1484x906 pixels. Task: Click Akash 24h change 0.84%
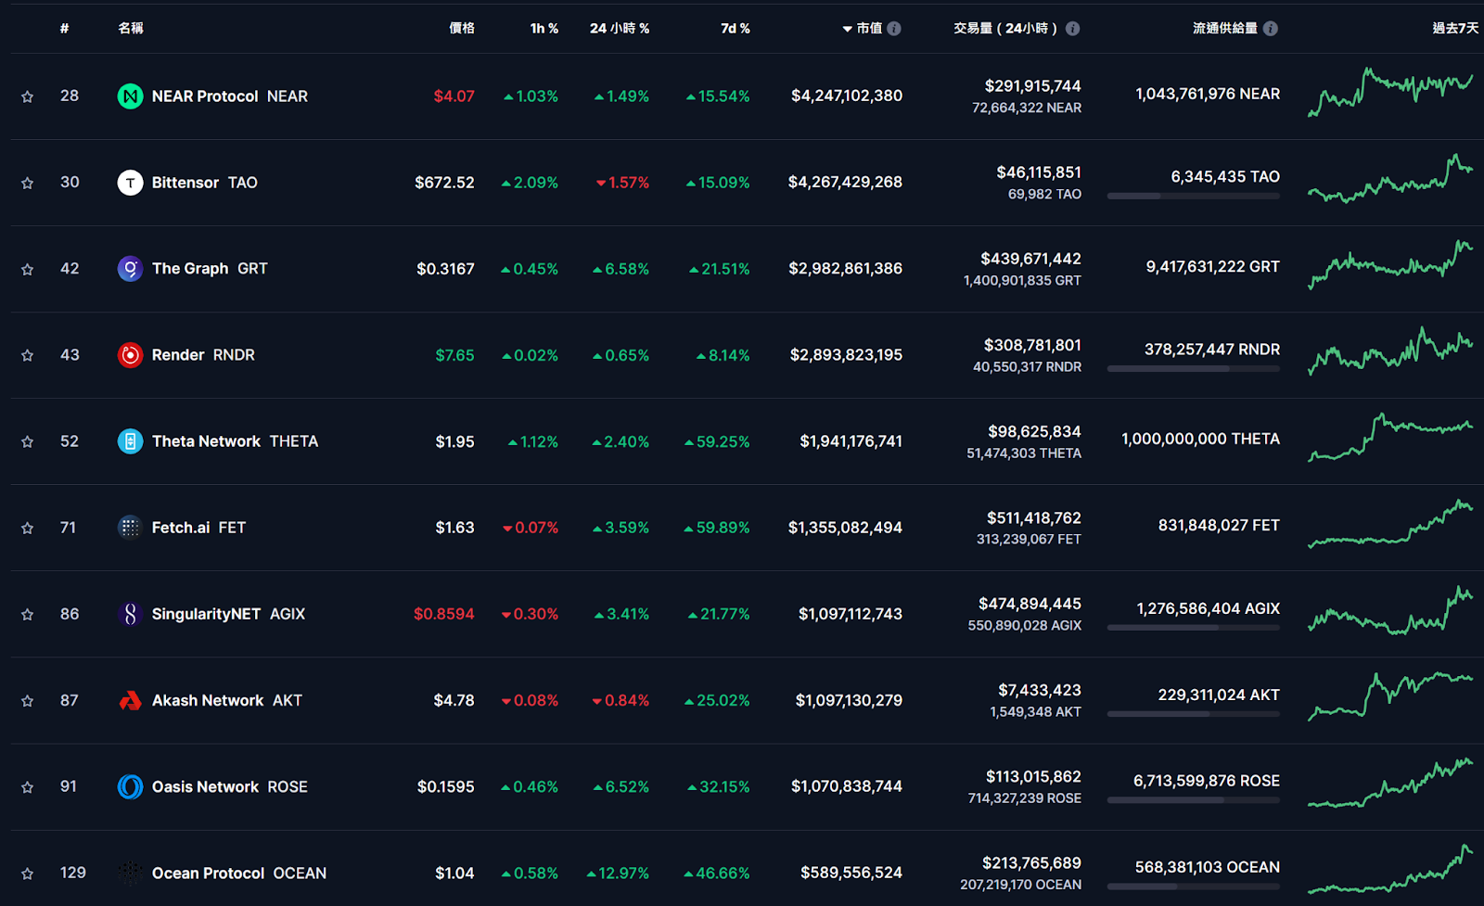coord(620,701)
